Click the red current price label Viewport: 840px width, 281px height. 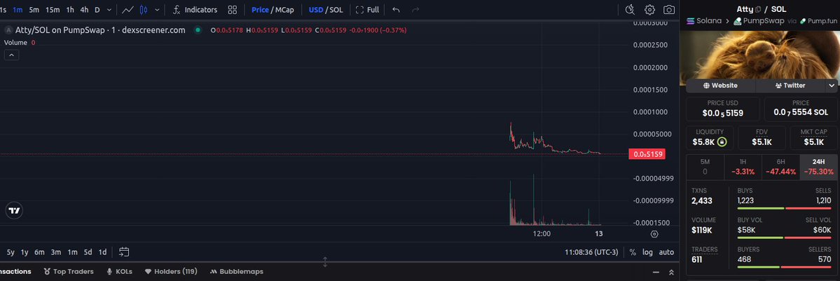pyautogui.click(x=647, y=154)
